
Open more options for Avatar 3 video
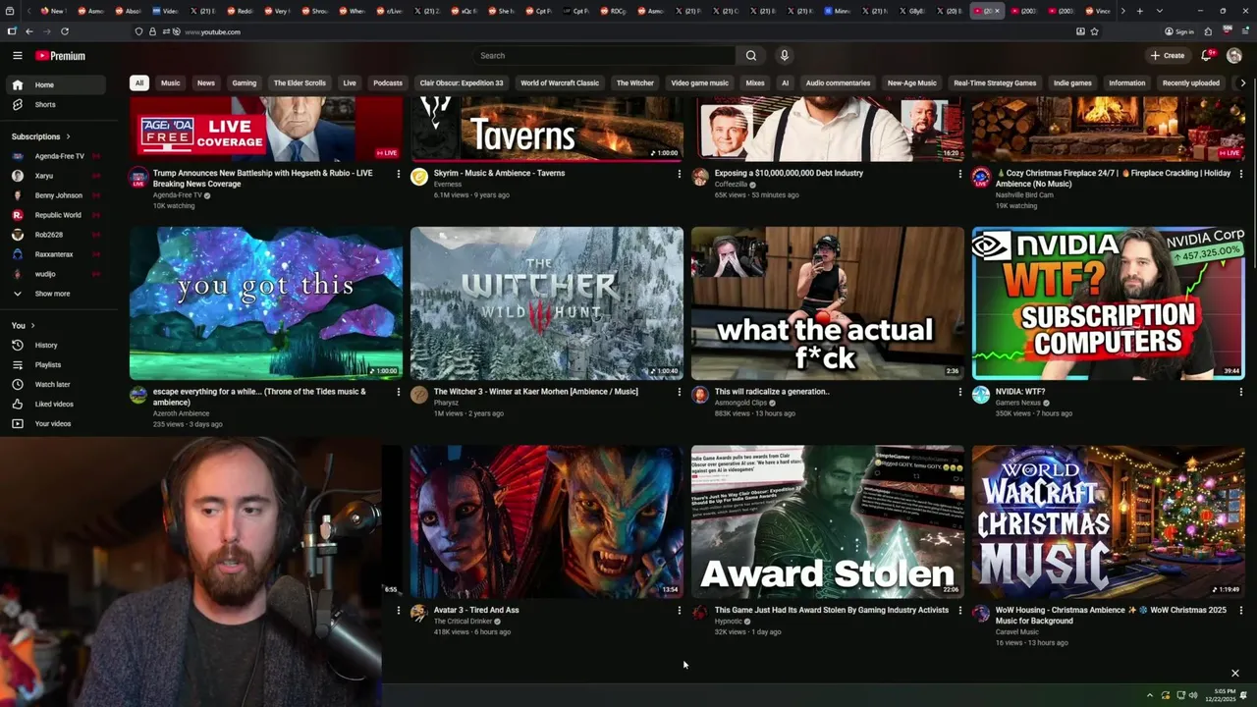(679, 610)
